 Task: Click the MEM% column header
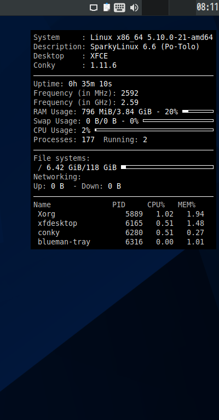click(x=187, y=205)
